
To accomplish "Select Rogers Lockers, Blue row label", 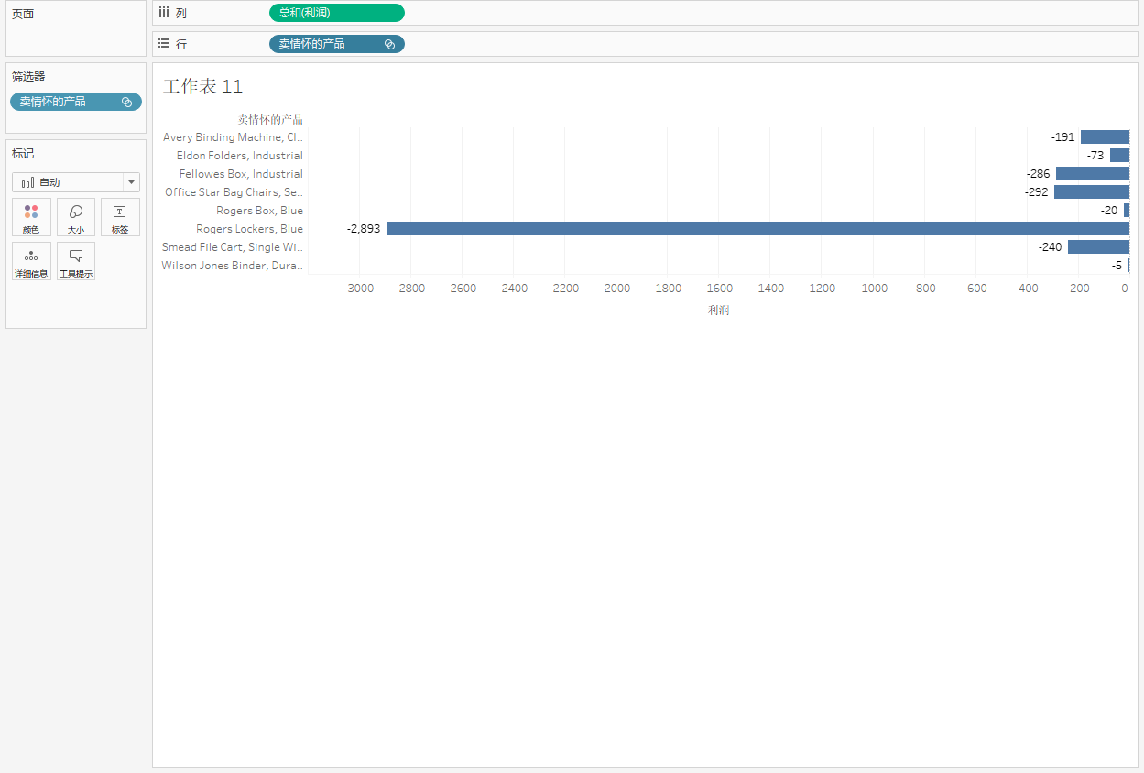I will [x=249, y=229].
